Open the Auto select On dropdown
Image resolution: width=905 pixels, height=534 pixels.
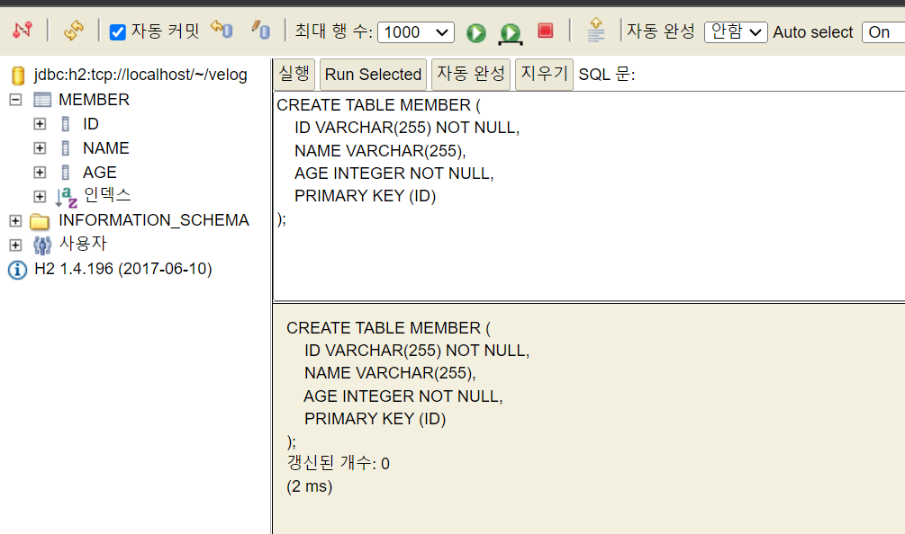tap(883, 31)
